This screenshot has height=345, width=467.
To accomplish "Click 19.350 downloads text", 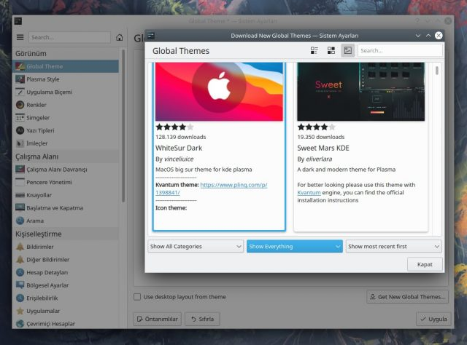I will pos(321,137).
